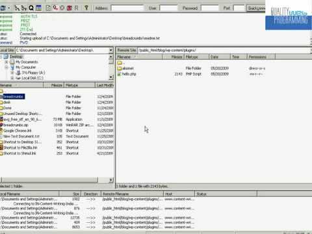The width and height of the screenshot is (312, 234).
Task: Sort local files by Last Modified column
Action: click(105, 85)
